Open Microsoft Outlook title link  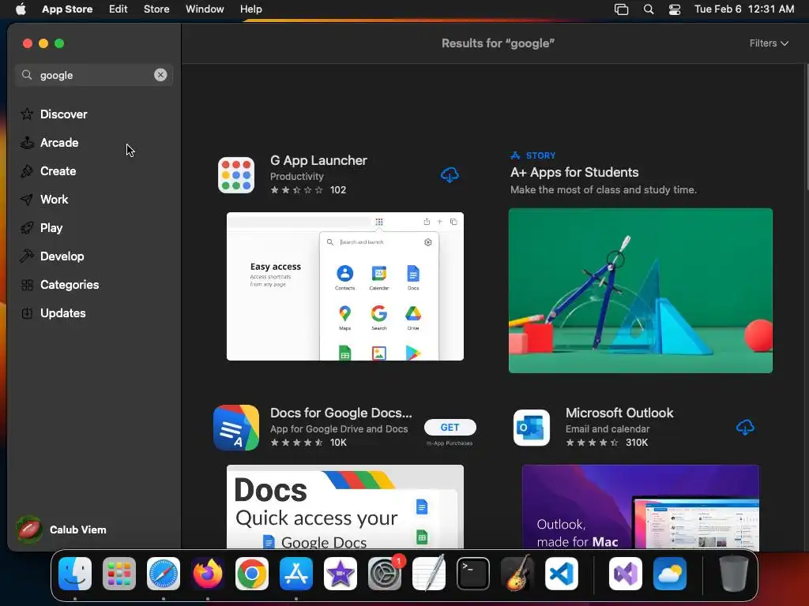click(x=619, y=413)
